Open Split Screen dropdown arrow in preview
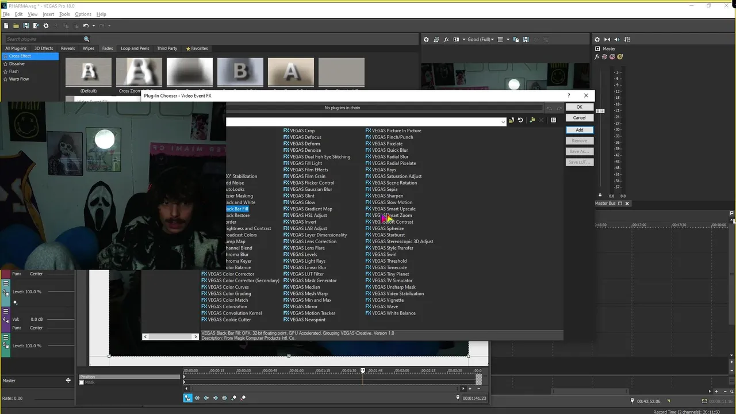Screen dimensions: 736x414 [x=463, y=40]
